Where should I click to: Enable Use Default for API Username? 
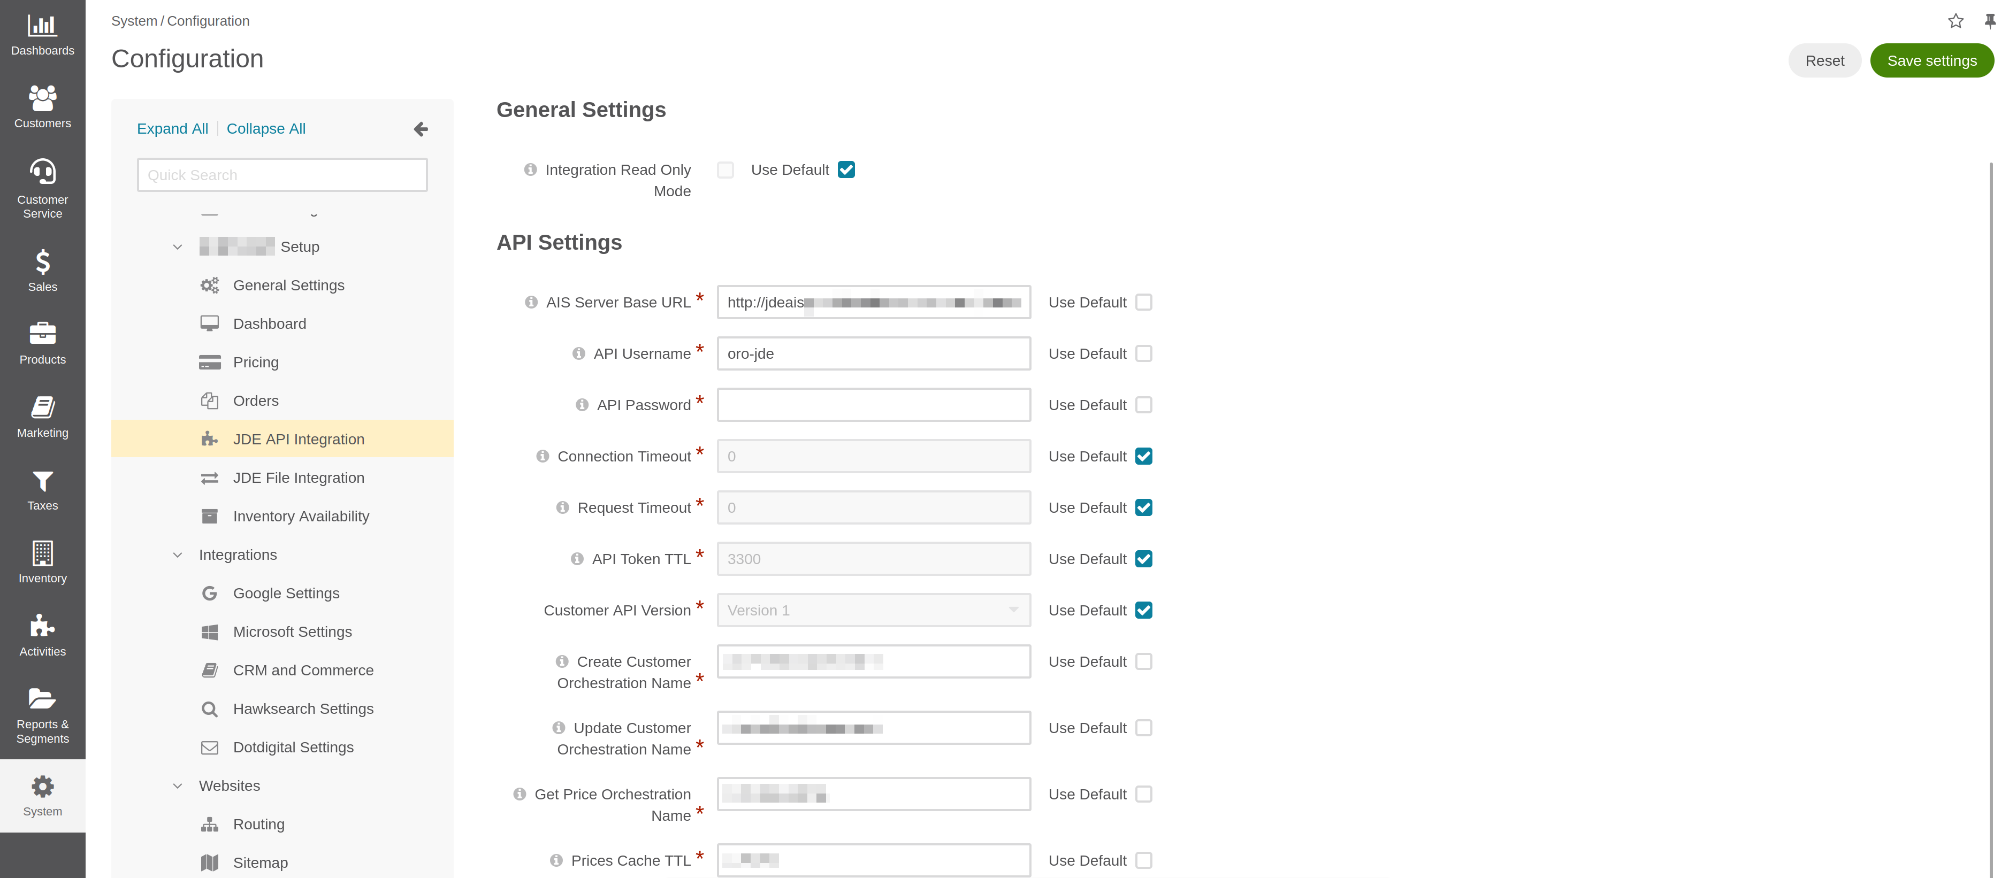(1143, 353)
